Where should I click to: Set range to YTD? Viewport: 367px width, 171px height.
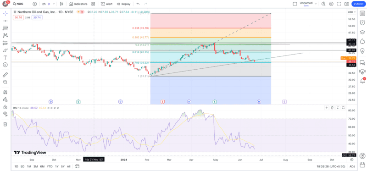[x=50, y=166]
